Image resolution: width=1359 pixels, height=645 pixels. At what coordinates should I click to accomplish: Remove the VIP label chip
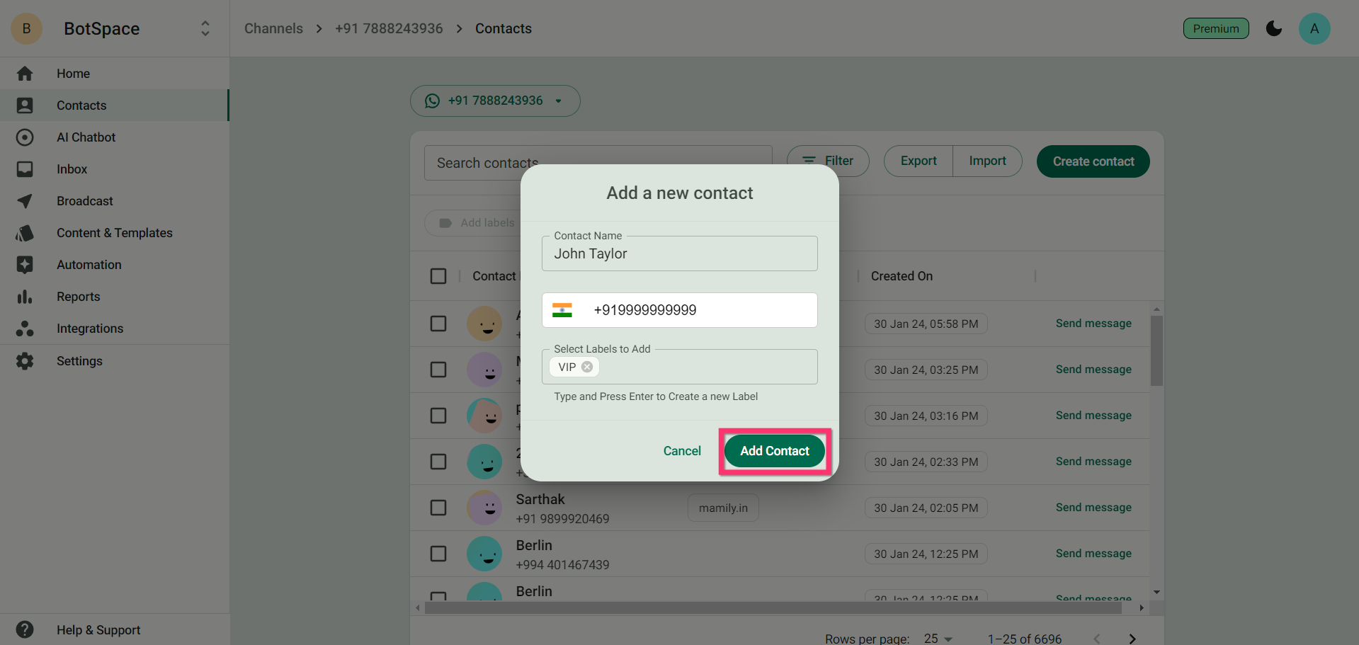(587, 367)
